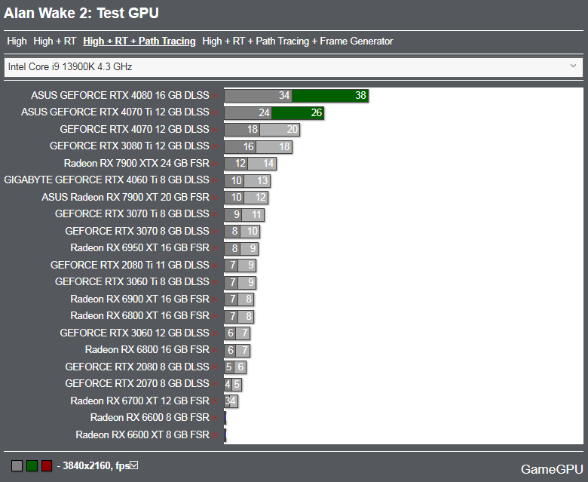The width and height of the screenshot is (588, 482).
Task: Remove Radeon RX 6700 XT 12 GB row
Action: point(215,402)
